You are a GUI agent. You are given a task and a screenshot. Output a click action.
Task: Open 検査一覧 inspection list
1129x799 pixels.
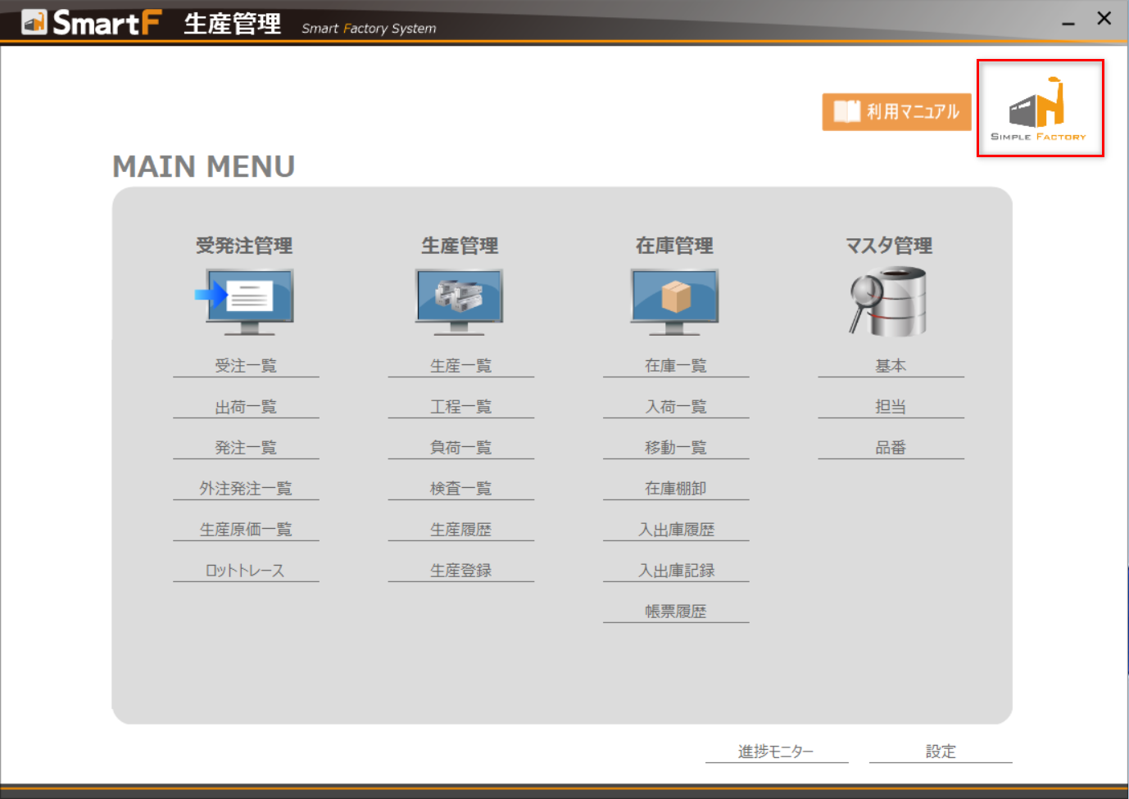click(460, 489)
